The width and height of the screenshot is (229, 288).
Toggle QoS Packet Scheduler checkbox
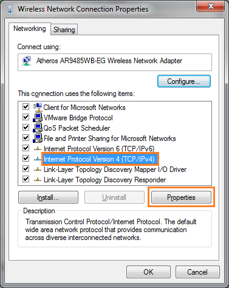[x=26, y=127]
